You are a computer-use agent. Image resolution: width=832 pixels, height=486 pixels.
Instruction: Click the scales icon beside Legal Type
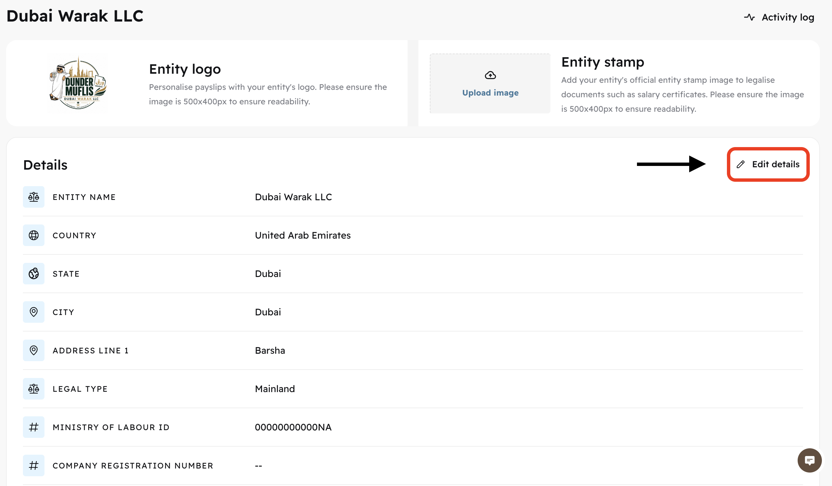tap(34, 389)
